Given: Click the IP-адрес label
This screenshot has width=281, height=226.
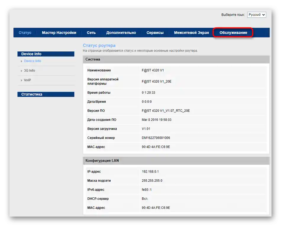Looking at the screenshot, I should (x=94, y=172).
